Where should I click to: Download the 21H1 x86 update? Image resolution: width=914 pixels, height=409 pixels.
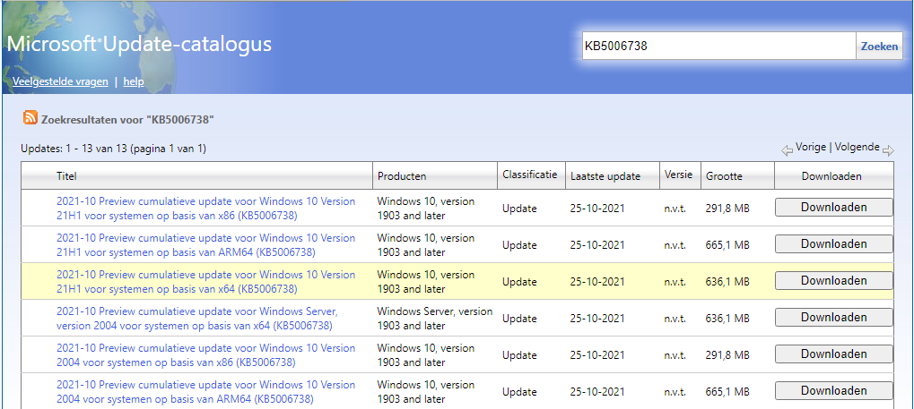(x=833, y=207)
